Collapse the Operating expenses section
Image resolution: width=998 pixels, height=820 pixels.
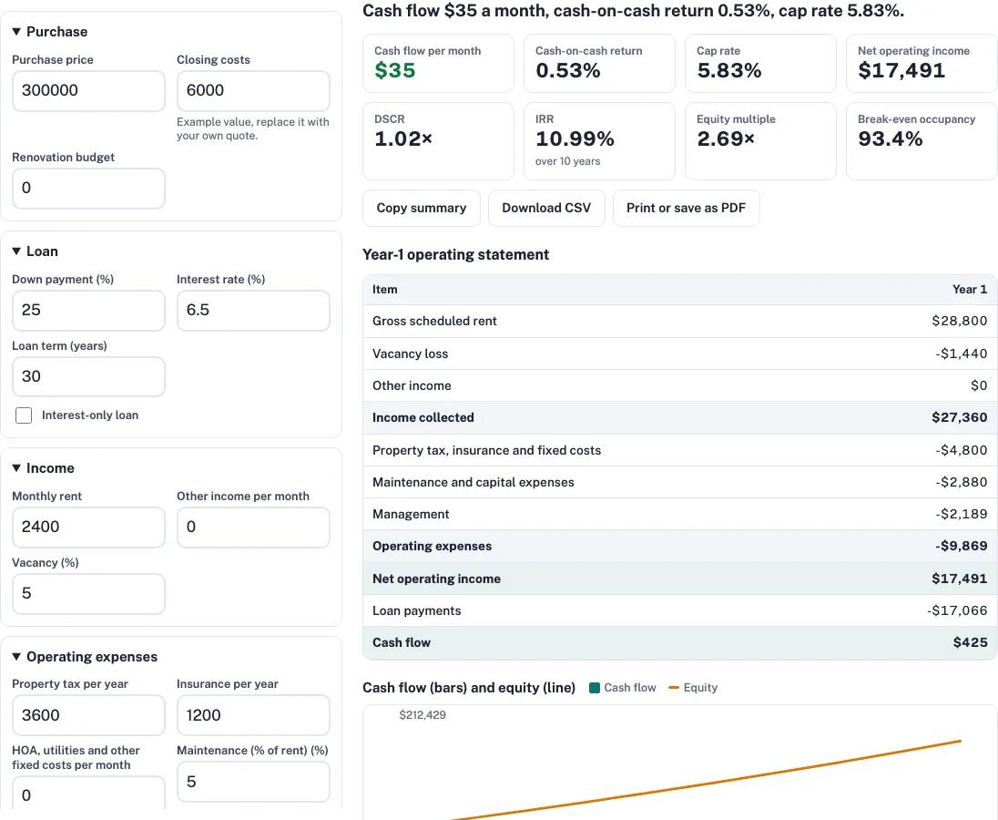tap(85, 656)
